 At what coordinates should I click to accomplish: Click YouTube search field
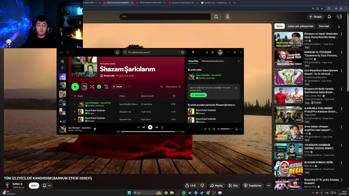tap(165, 17)
